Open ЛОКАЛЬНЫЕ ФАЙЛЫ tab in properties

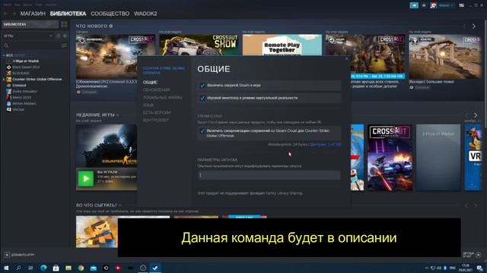pyautogui.click(x=162, y=98)
